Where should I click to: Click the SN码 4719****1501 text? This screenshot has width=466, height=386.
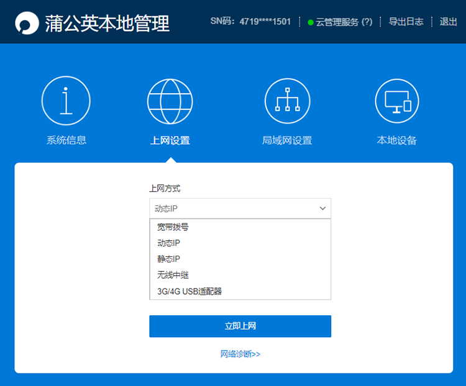[250, 21]
